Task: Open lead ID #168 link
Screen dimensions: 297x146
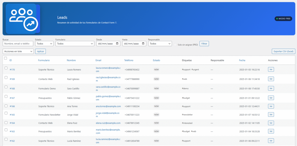Action: [12, 89]
